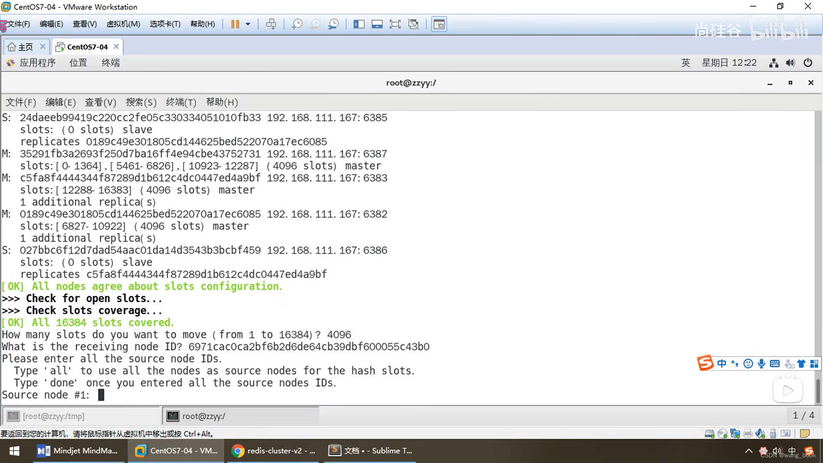Expand the 应用程序 applications menu
The image size is (823, 463).
click(x=37, y=63)
